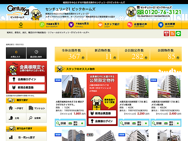This screenshot has height=141, width=188.
Task: Favorite star for 2,490万円 property
Action: coord(178,123)
